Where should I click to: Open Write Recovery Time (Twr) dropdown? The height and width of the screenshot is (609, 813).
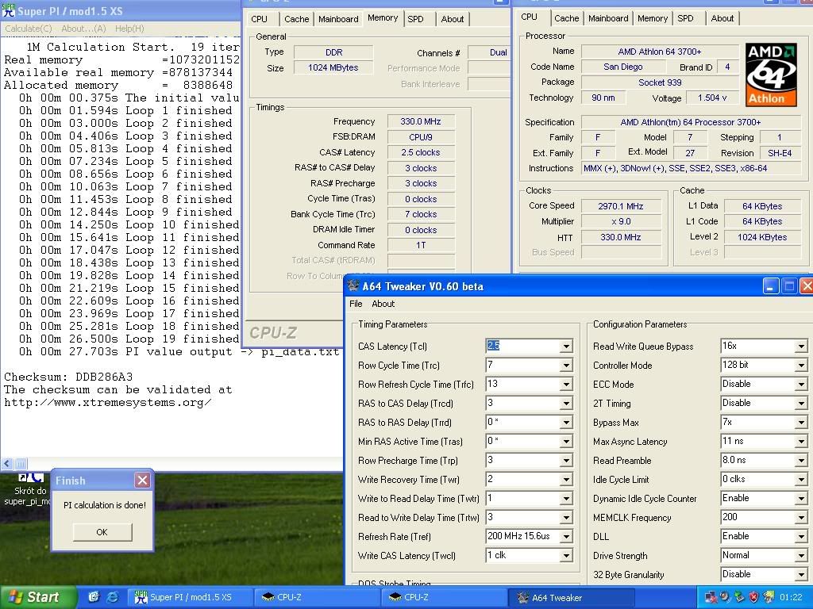click(x=566, y=479)
